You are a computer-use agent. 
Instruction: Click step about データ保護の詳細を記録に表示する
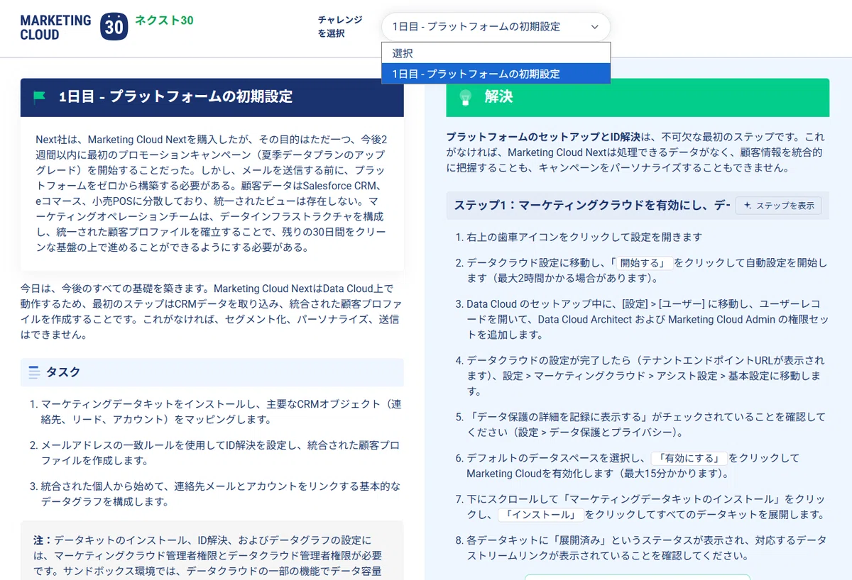coord(646,424)
